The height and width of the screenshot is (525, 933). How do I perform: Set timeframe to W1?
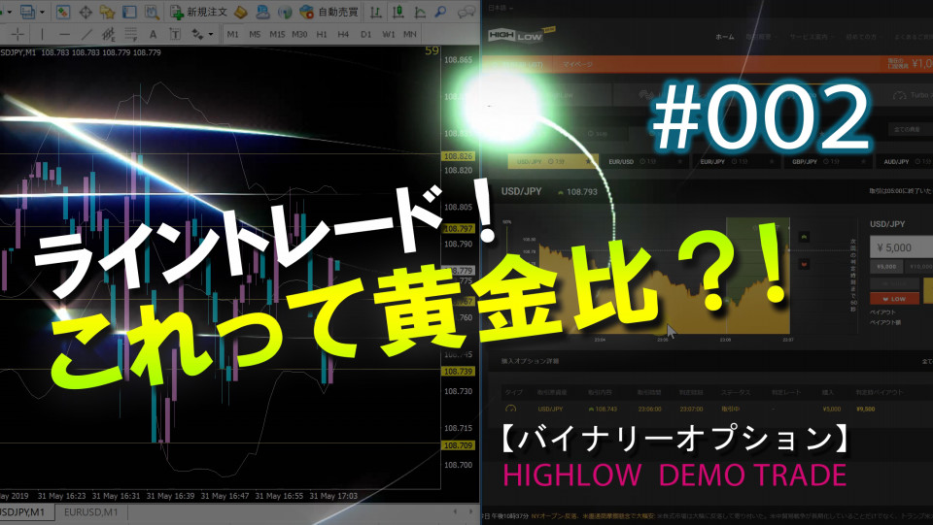(389, 34)
